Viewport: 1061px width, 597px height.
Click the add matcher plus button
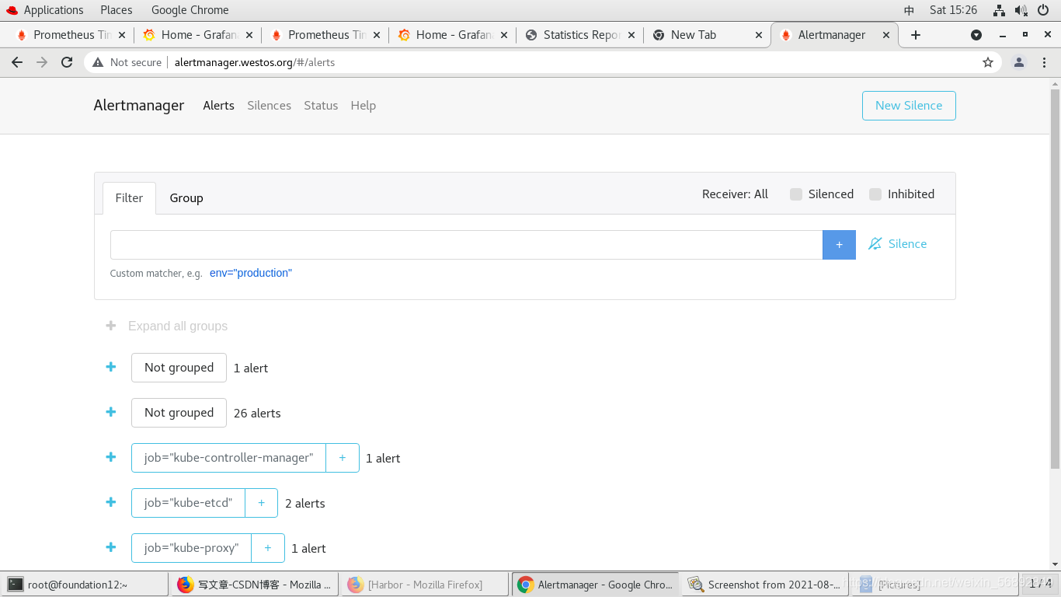[839, 245]
